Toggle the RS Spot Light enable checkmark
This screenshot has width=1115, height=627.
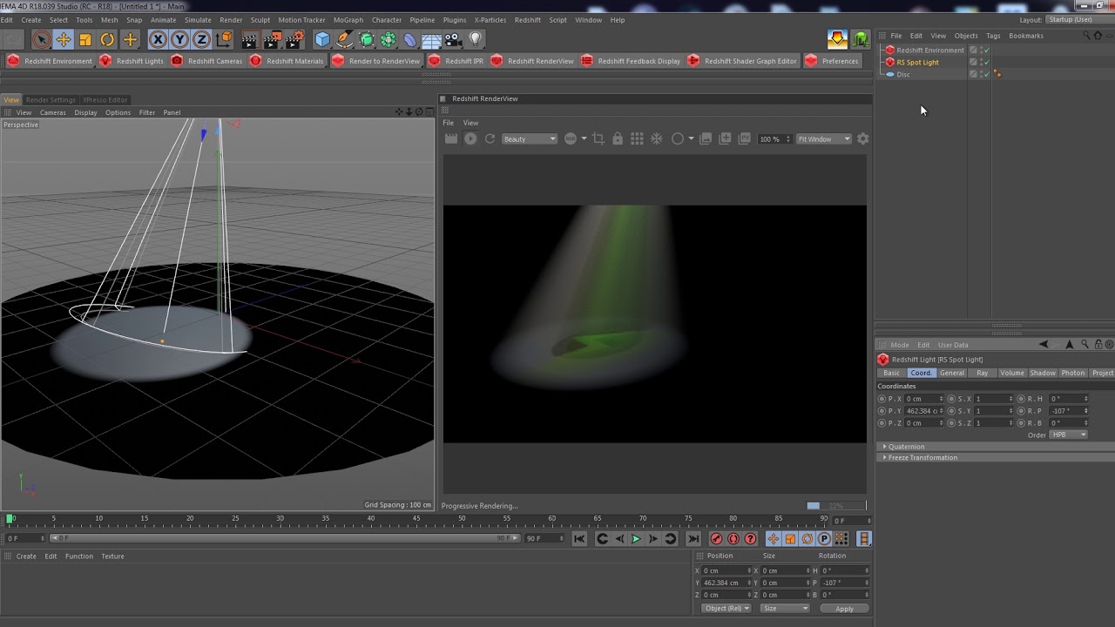point(987,62)
